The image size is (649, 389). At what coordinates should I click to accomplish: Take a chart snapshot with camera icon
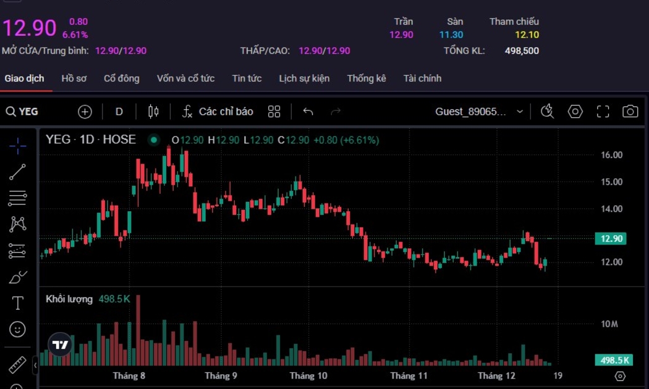click(630, 111)
